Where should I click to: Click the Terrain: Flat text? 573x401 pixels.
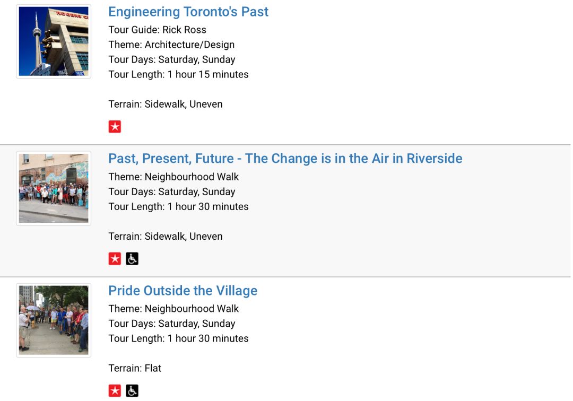[x=134, y=368]
